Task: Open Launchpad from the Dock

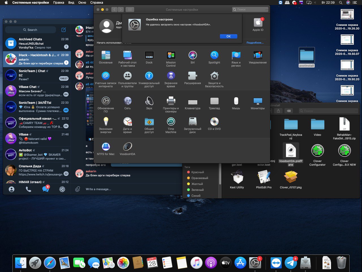Action: click(35, 263)
